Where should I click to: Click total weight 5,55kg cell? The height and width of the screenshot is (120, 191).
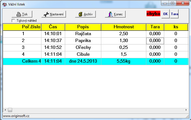click(x=124, y=61)
